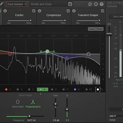Click the -7.2 peak level readout
Viewport: 123px width, 123px height.
coord(115,83)
